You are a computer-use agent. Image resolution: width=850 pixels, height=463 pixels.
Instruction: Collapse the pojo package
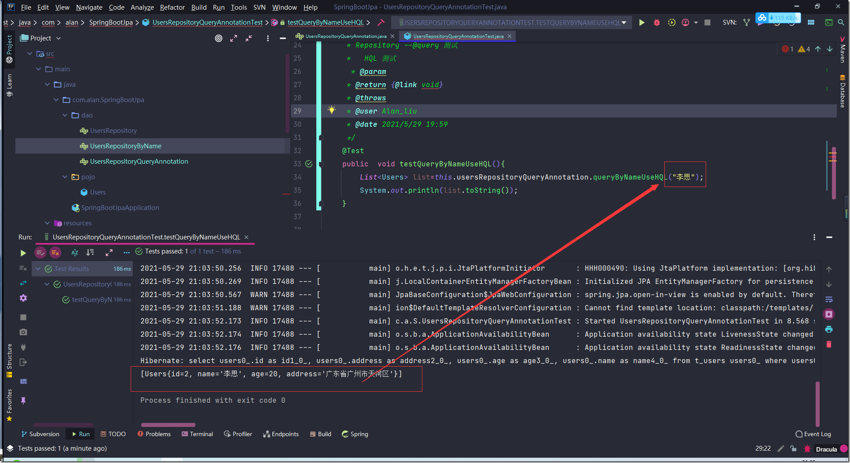point(65,177)
